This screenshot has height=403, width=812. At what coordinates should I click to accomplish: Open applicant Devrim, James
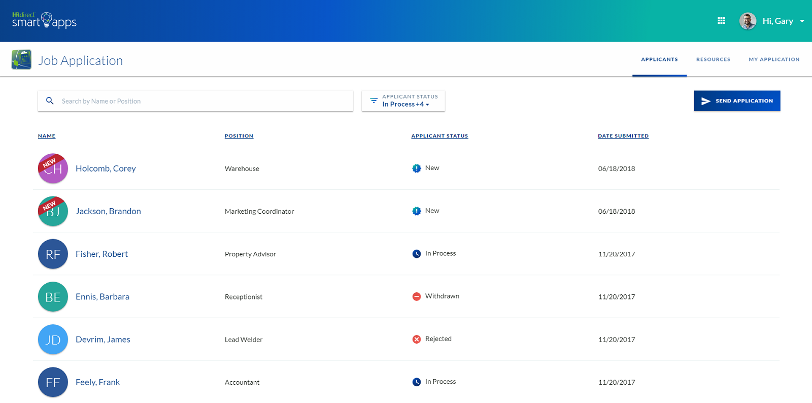pos(103,340)
